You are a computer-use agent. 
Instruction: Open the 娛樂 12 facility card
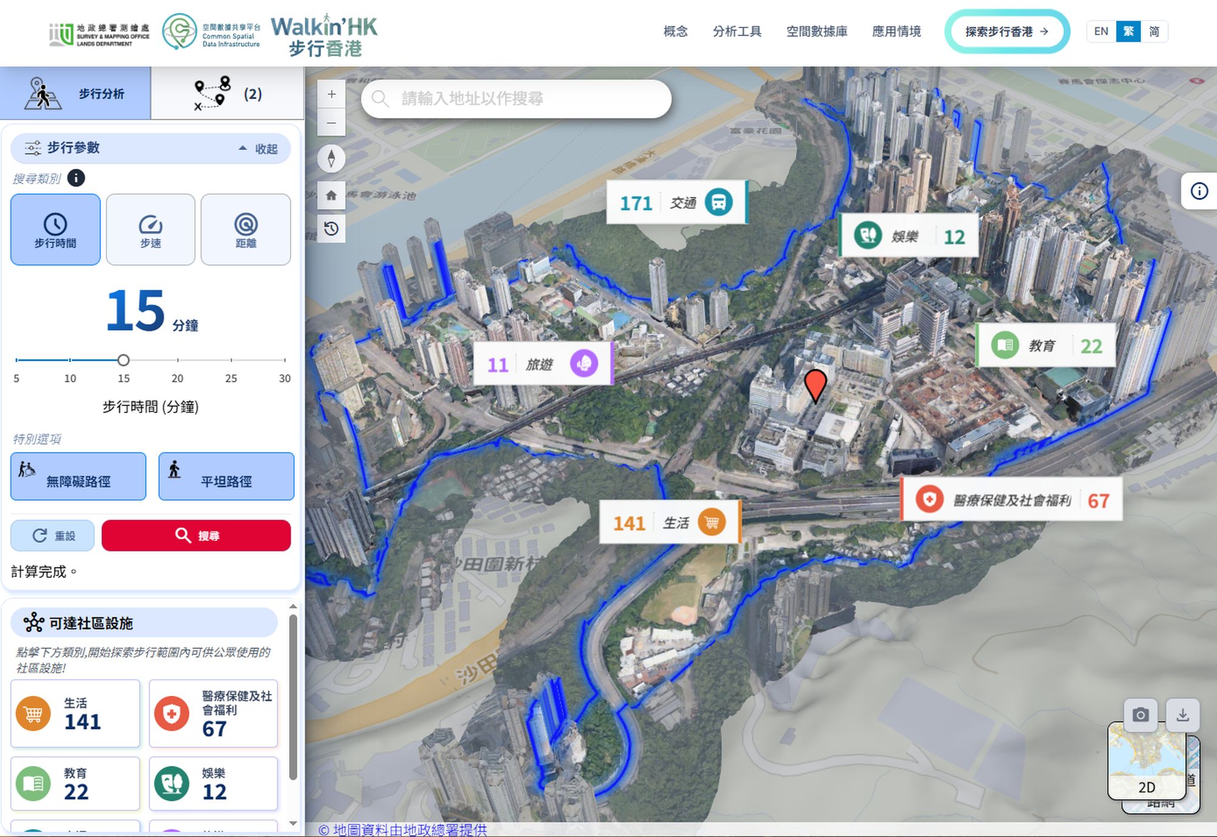pyautogui.click(x=214, y=783)
